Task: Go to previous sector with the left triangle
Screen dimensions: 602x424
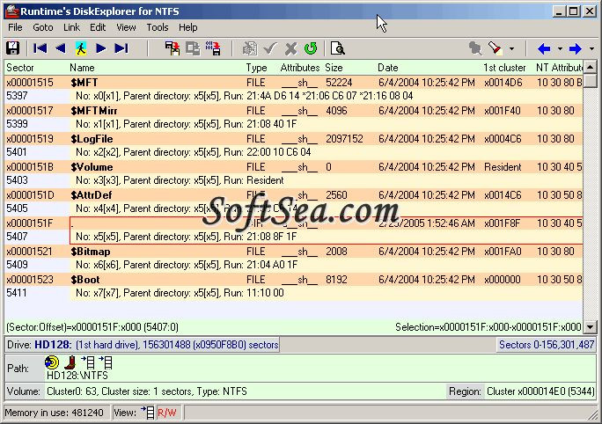Action: click(60, 48)
